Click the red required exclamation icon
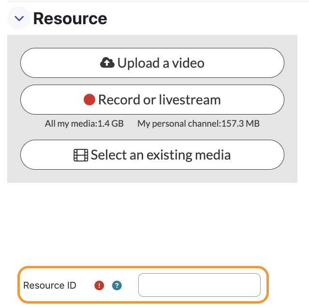 point(99,285)
